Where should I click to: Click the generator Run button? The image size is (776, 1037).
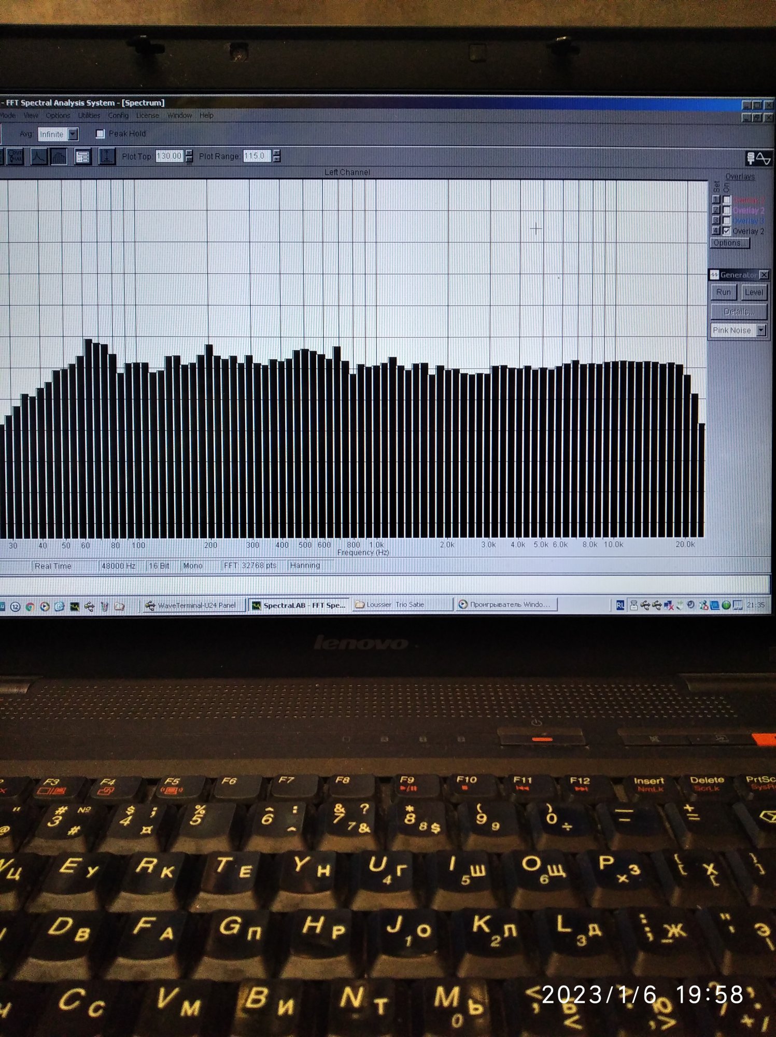(724, 292)
